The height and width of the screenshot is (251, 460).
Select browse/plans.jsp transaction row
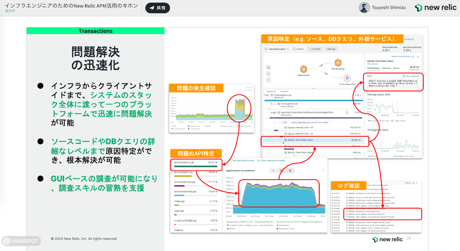[x=196, y=164]
